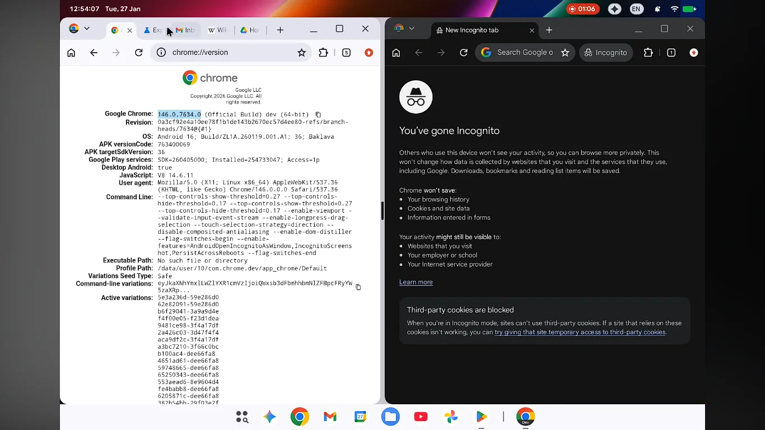
Task: Open the third-party cookies temporary access link
Action: pyautogui.click(x=580, y=332)
